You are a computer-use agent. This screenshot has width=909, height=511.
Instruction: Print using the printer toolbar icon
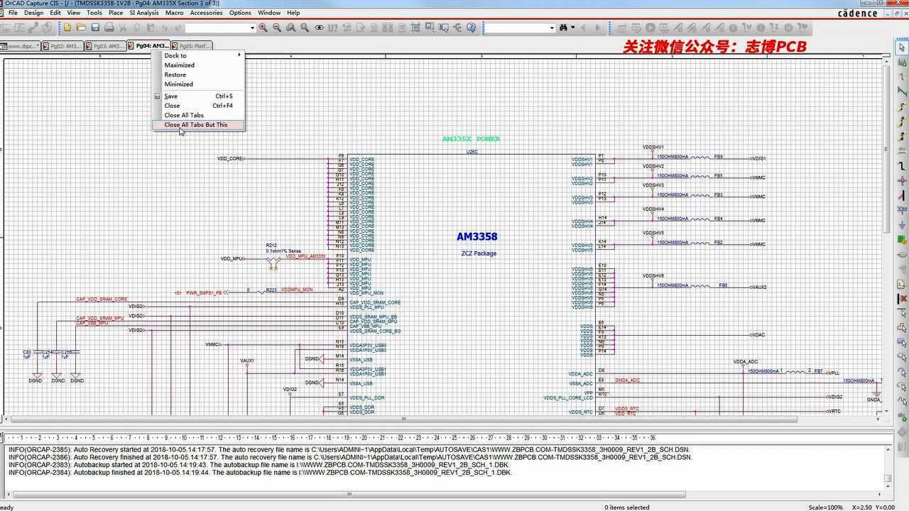pos(109,28)
